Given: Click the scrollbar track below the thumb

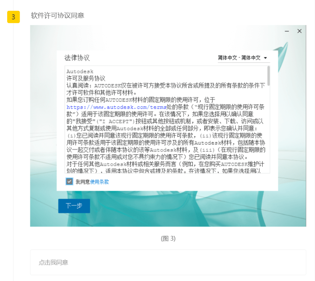Looking at the screenshot, I should [x=269, y=132].
